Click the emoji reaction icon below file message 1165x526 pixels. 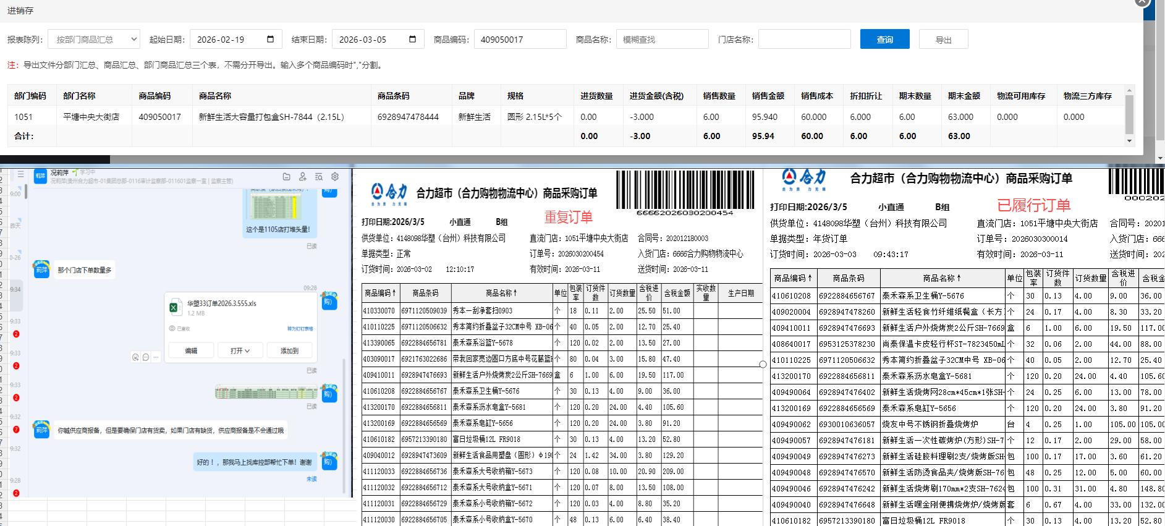pyautogui.click(x=135, y=357)
